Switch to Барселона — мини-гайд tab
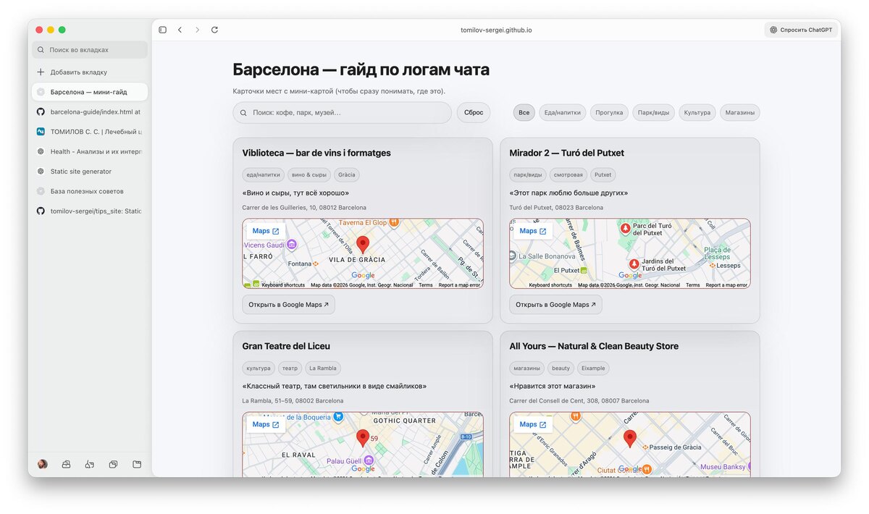 [x=90, y=92]
